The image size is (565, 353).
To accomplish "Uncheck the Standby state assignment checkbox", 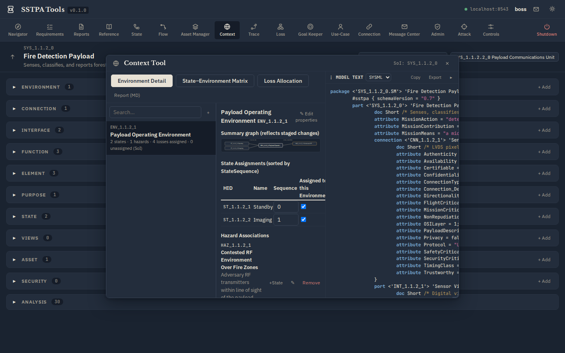I will pos(303,207).
